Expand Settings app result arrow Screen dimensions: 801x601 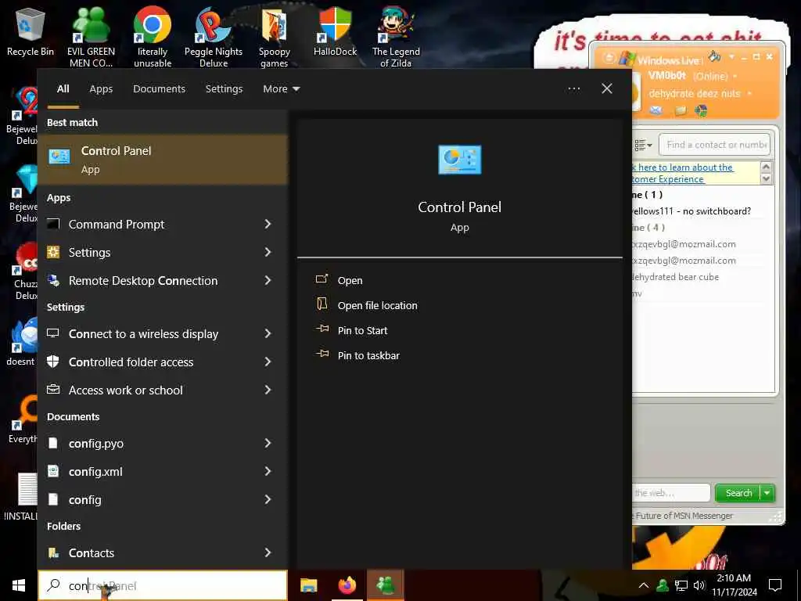click(x=268, y=252)
